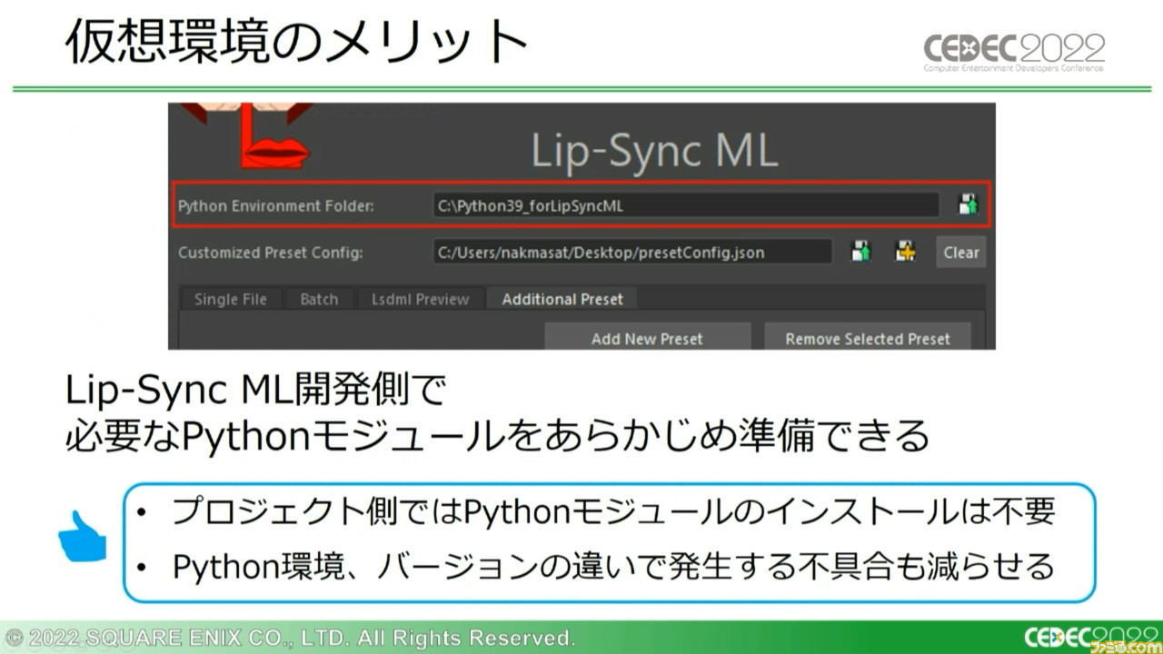Click the Python Environment Folder label
The width and height of the screenshot is (1163, 654).
tap(275, 206)
